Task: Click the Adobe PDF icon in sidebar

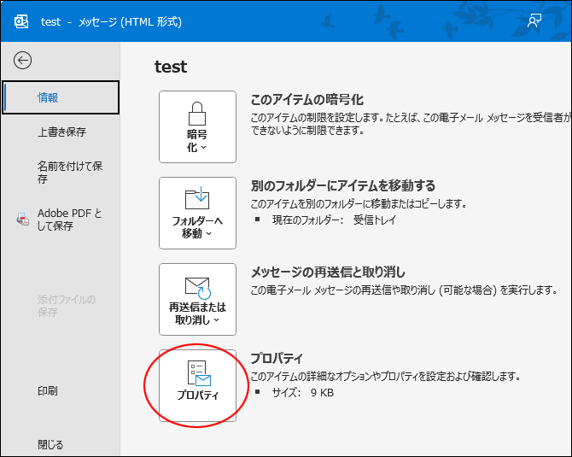Action: [x=23, y=220]
